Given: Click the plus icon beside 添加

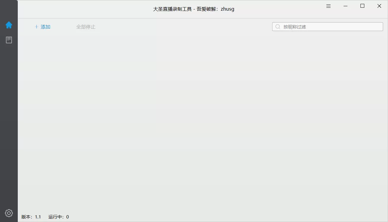Looking at the screenshot, I should coord(36,27).
